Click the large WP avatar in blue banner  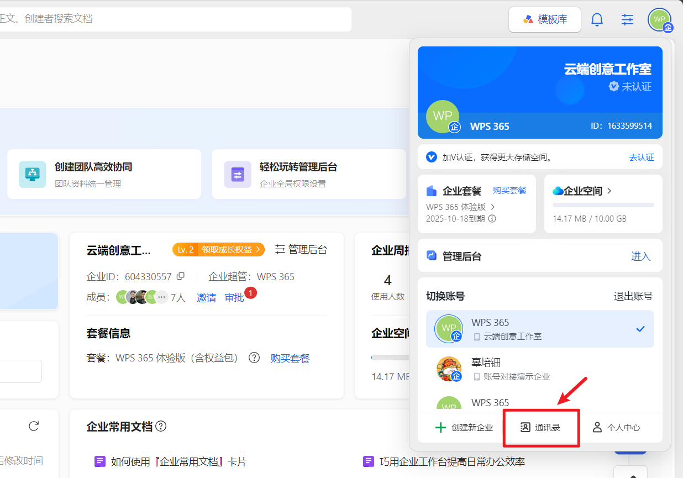click(x=443, y=117)
